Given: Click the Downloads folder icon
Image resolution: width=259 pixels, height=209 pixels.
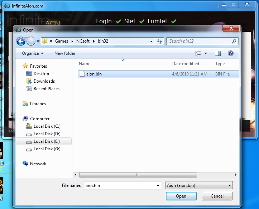Looking at the screenshot, I should point(29,81).
